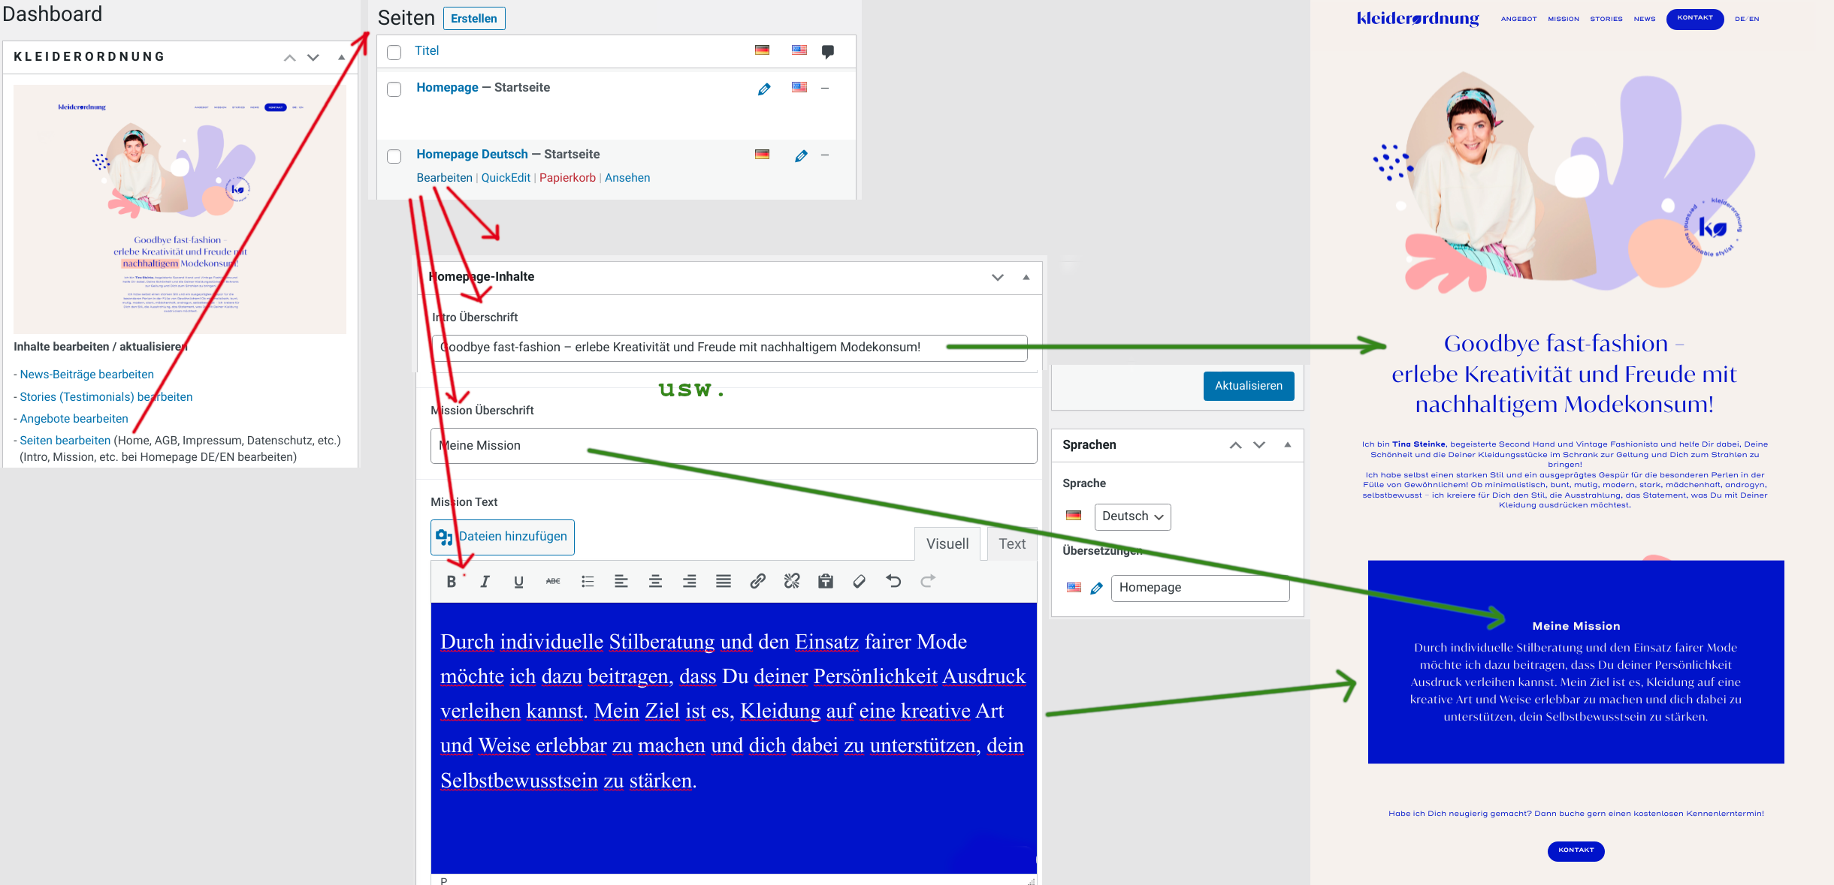
Task: Click the Bearbeiten link for Homepage Deutsch
Action: [x=445, y=176]
